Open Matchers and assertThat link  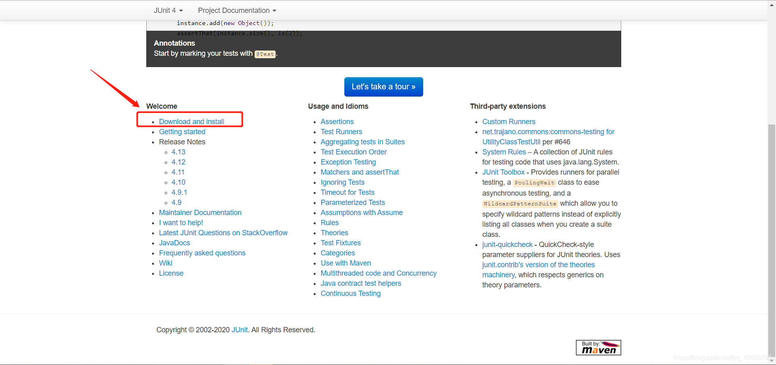[360, 172]
